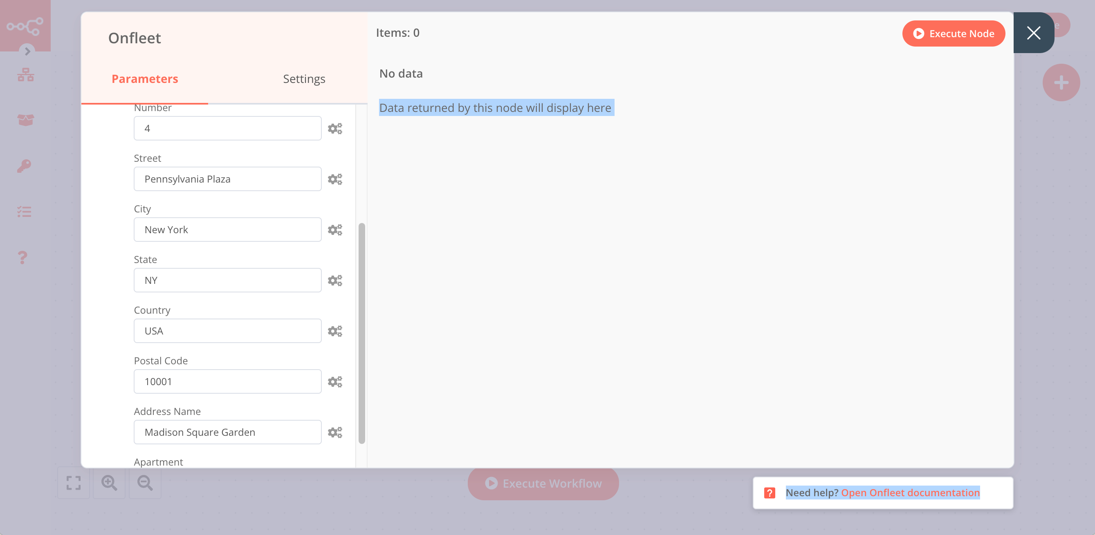Click the State input field
Image resolution: width=1095 pixels, height=535 pixels.
point(227,280)
